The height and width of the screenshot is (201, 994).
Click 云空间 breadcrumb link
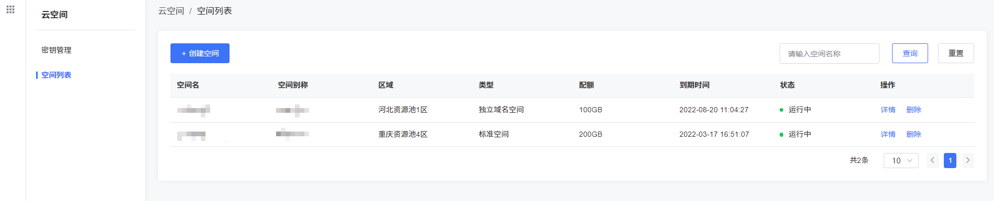(171, 11)
